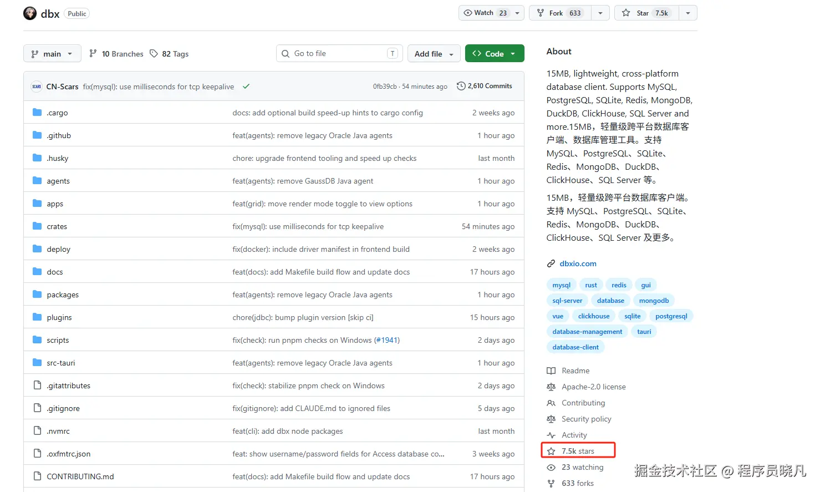Viewport: 820px width, 492px height.
Task: Click the scripts folder icon
Action: (x=37, y=340)
